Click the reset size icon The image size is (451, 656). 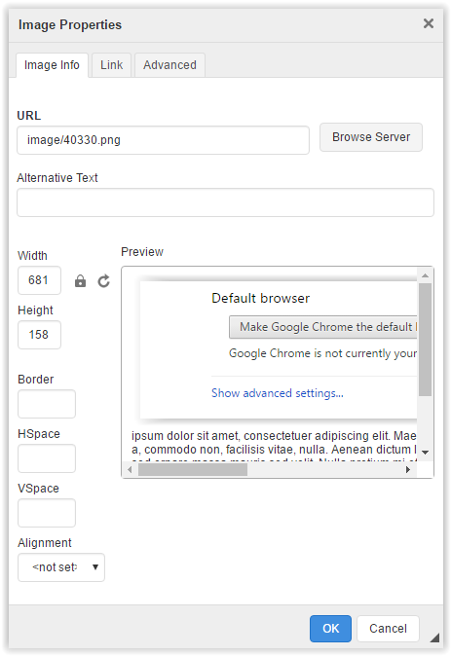pyautogui.click(x=104, y=280)
